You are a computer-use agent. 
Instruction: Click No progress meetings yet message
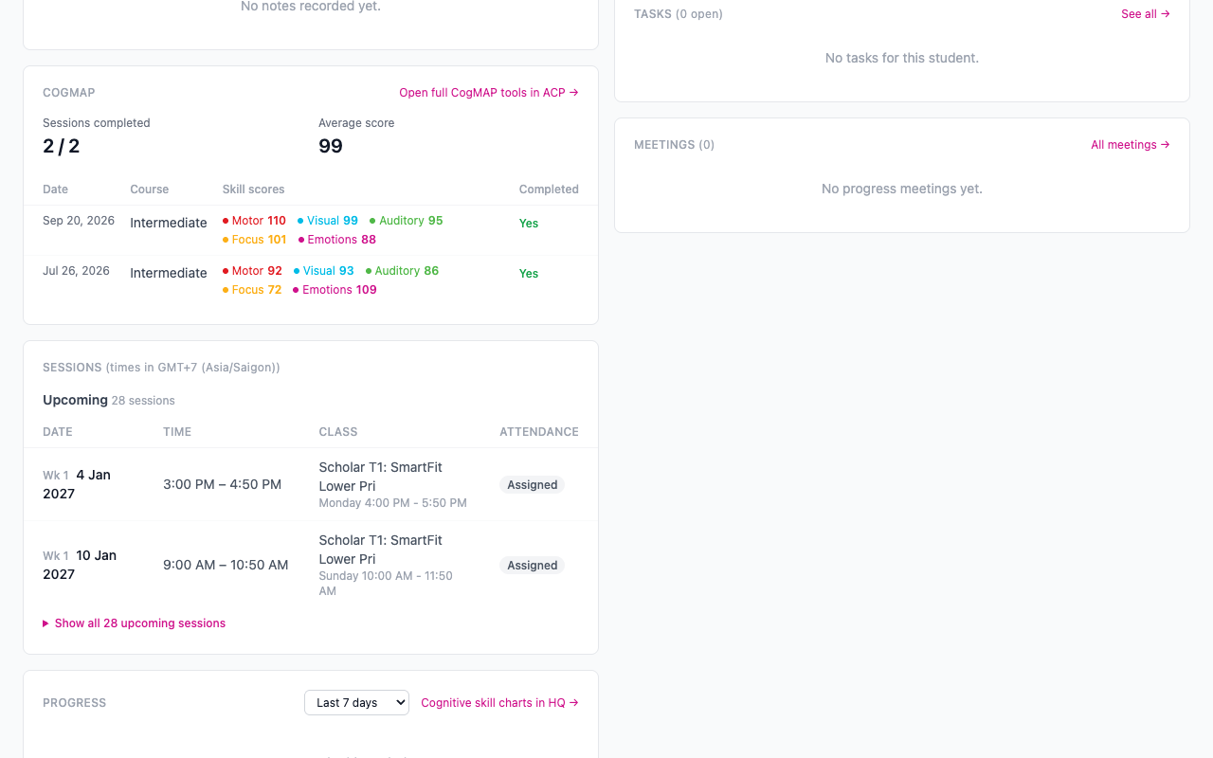(902, 189)
